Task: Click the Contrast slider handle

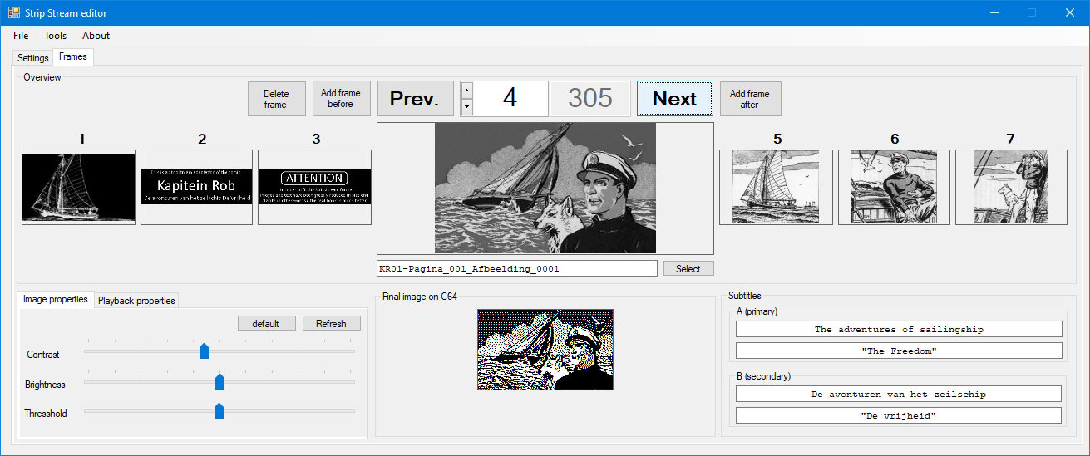Action: [204, 351]
